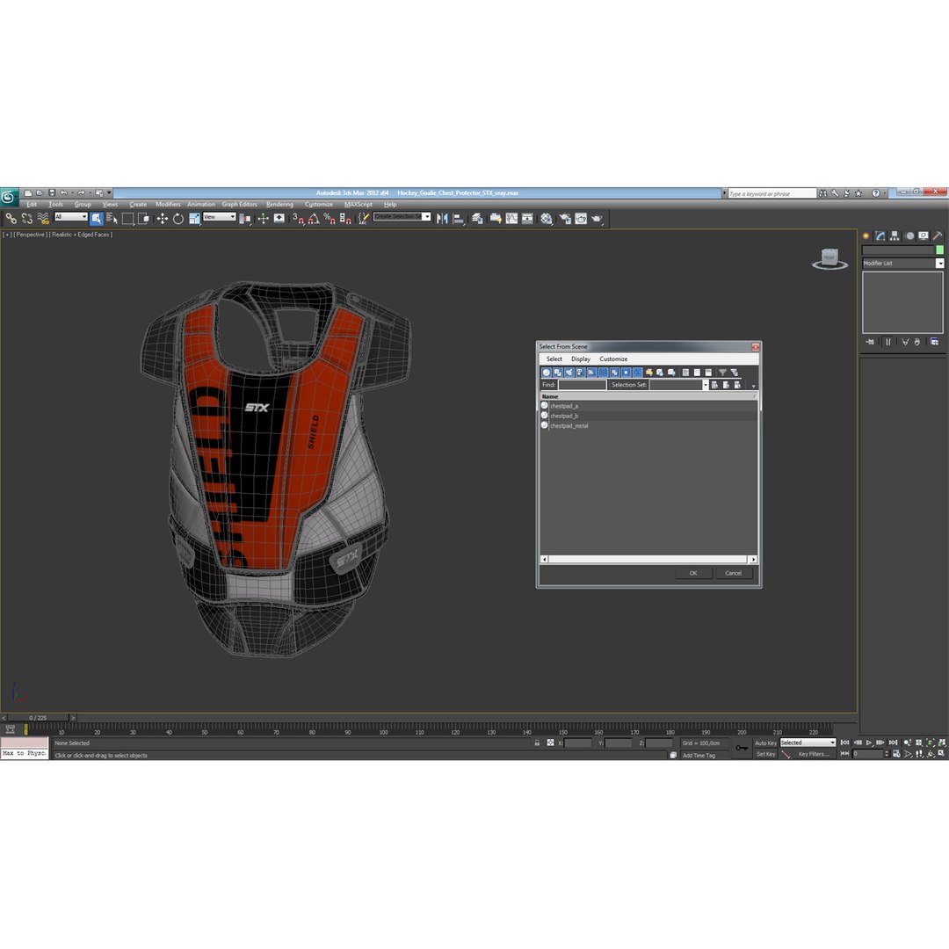Click the Bind to Space Warp tool

[42, 219]
